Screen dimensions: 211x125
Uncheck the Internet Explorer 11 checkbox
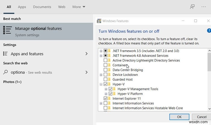pos(105,98)
